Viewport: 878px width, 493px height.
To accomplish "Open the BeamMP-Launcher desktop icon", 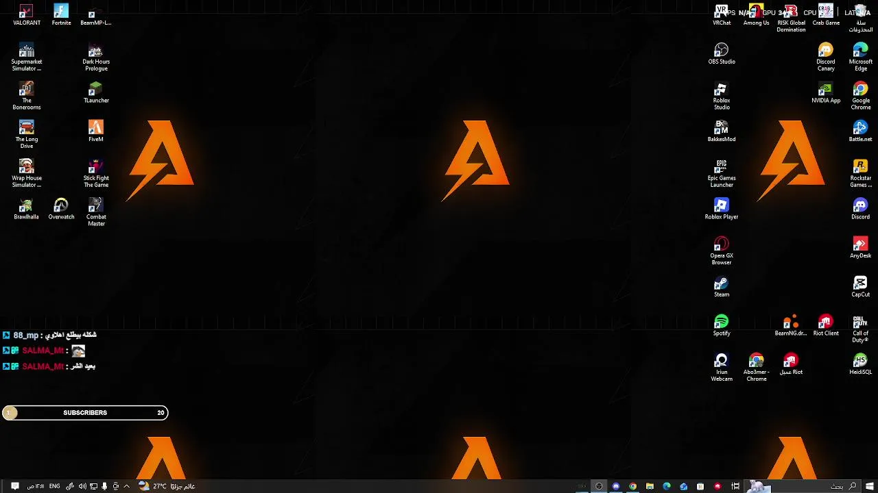I will click(96, 15).
